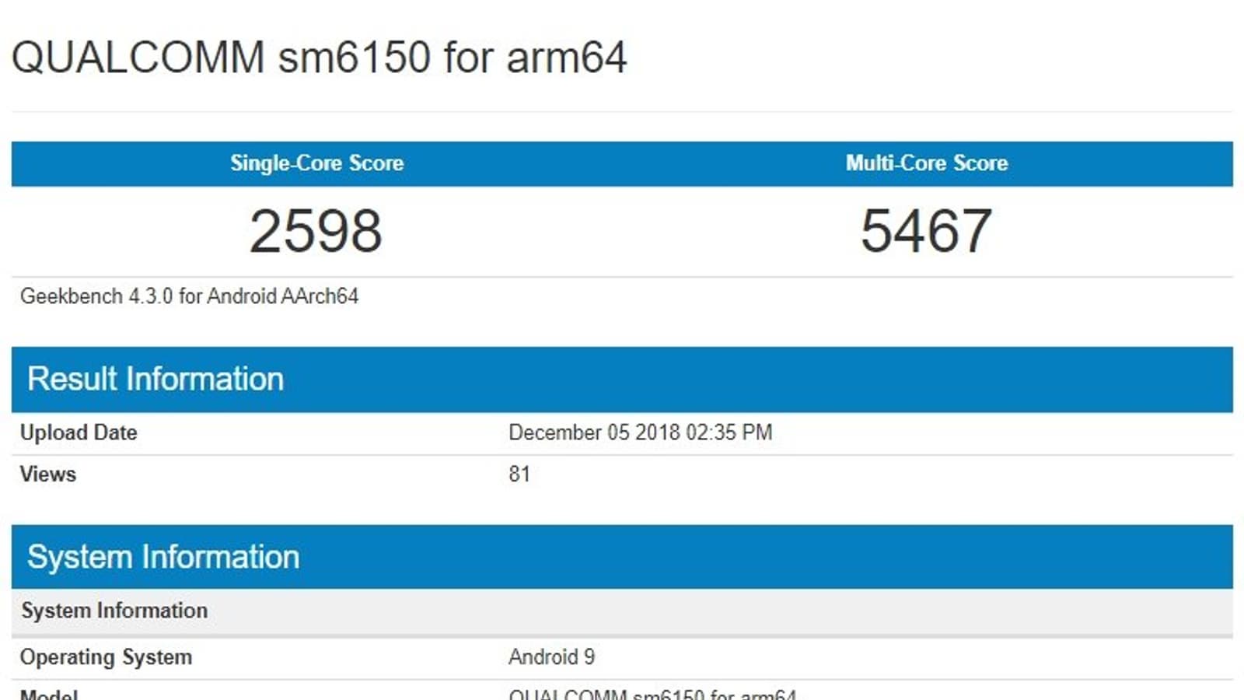Click the Model value in the bottom row
The width and height of the screenshot is (1244, 700).
tap(652, 694)
